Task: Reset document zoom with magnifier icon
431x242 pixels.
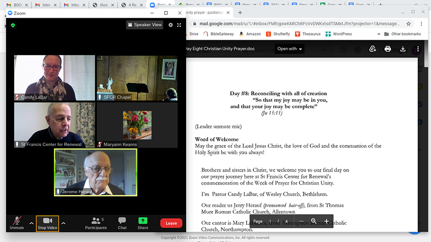Action: pos(313,221)
